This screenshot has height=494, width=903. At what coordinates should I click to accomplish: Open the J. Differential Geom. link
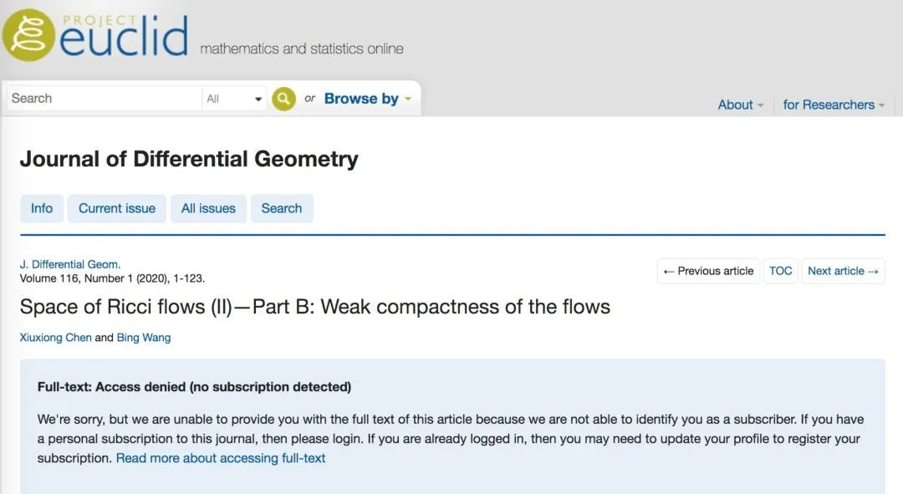point(70,264)
